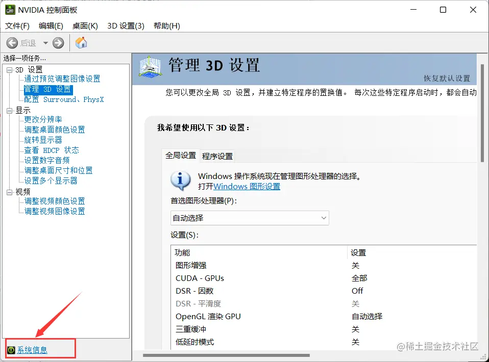Collapse the 显示 tree node
This screenshot has height=362, width=489.
(10, 111)
